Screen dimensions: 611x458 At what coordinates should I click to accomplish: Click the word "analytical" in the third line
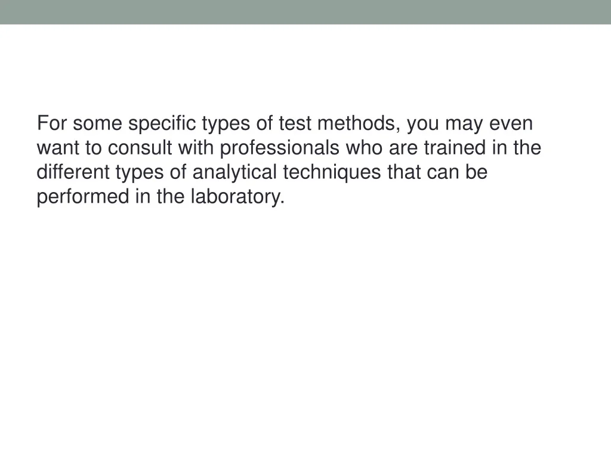(234, 172)
